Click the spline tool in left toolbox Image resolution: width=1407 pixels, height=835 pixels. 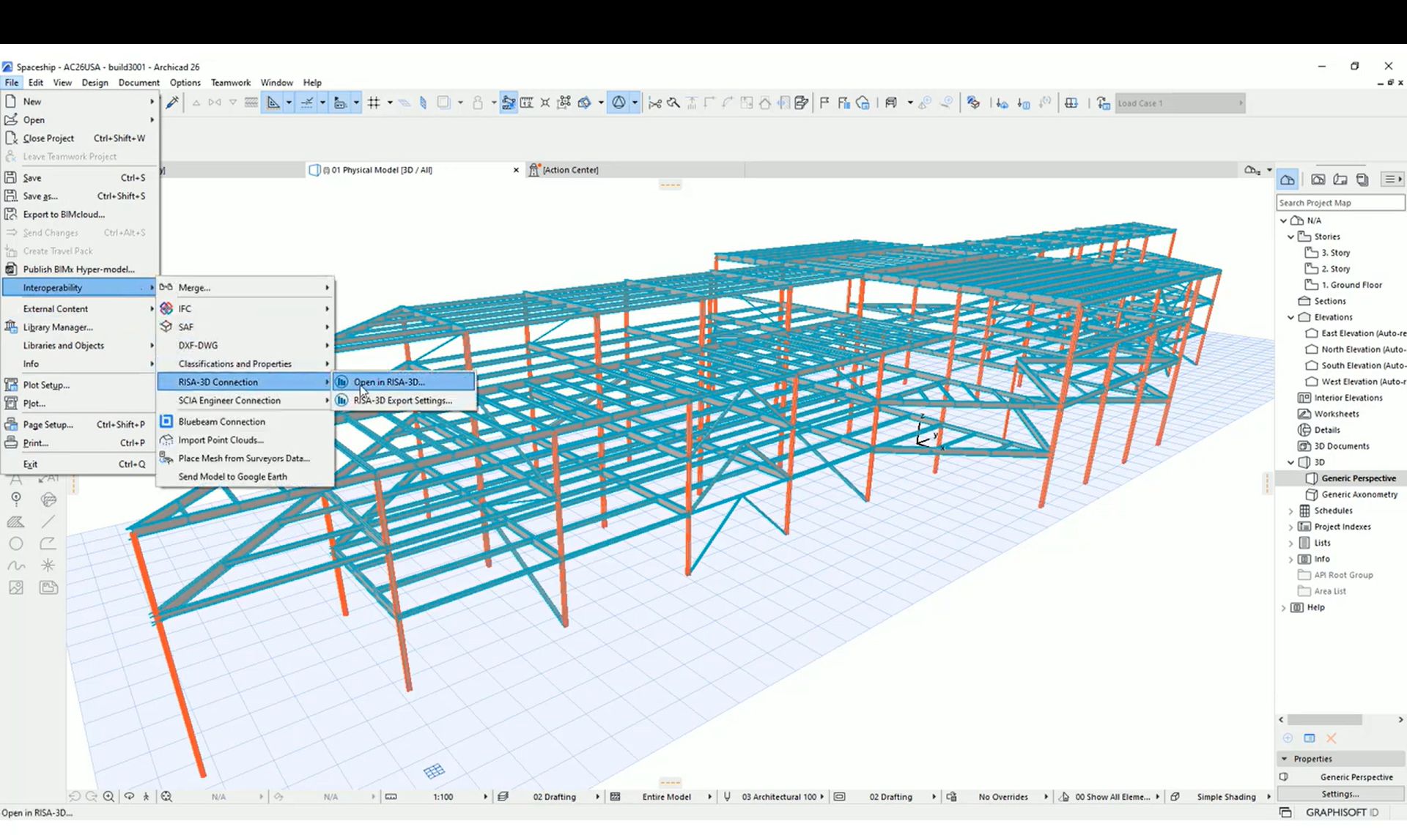[x=16, y=565]
